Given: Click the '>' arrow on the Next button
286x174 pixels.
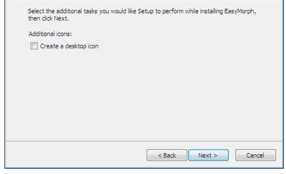Looking at the screenshot, I should [215, 155].
